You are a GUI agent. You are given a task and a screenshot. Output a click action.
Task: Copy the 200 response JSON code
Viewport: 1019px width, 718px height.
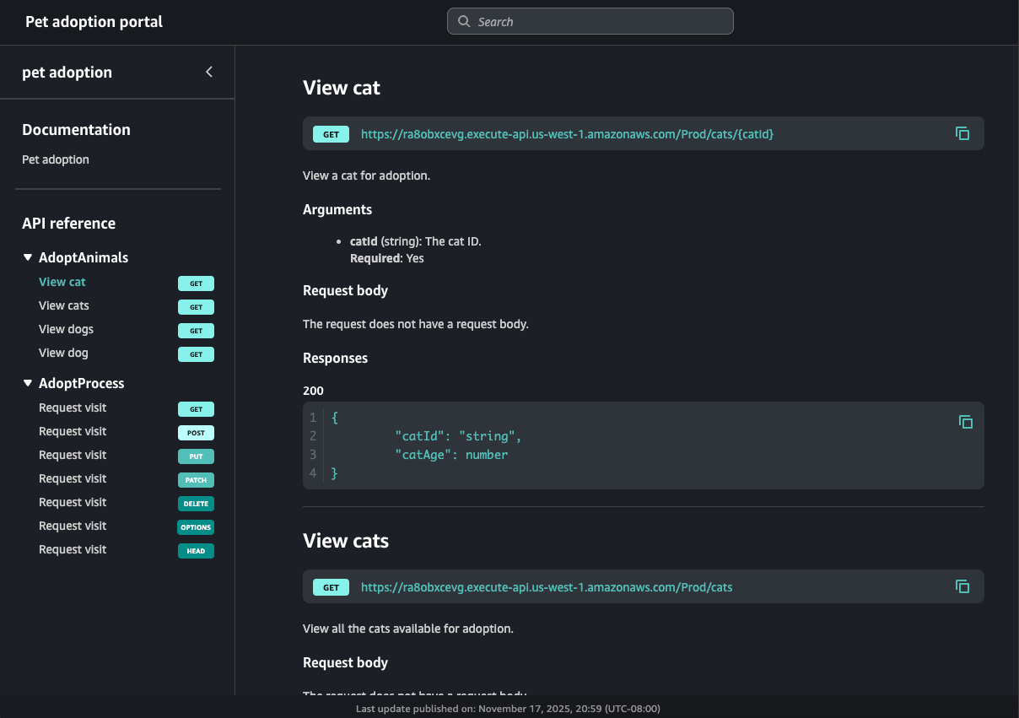coord(966,422)
